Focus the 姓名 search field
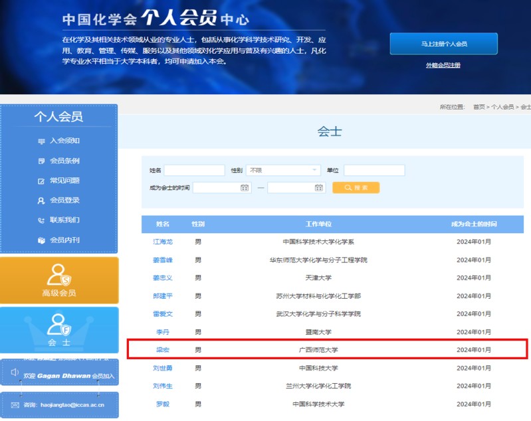Image resolution: width=531 pixels, height=421 pixels. (x=194, y=170)
